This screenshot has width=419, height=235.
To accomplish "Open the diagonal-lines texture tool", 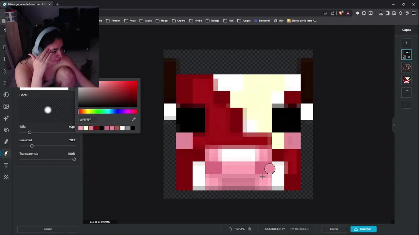I will pyautogui.click(x=6, y=177).
